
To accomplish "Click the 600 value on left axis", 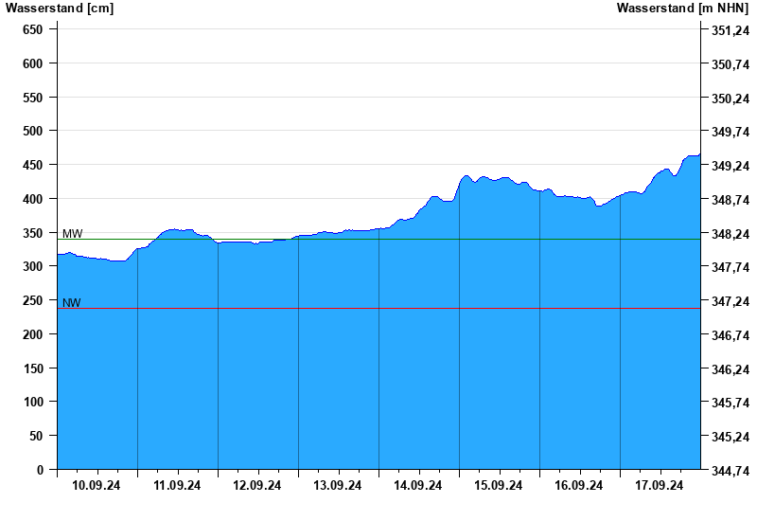I will [x=33, y=63].
